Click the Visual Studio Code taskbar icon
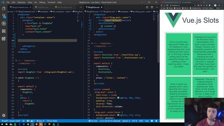 (32, 124)
